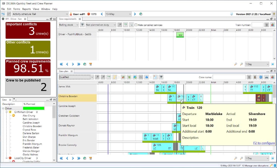Screen dimensions: 277x168
Task: Click the trash icon next to Train number
Action: pyautogui.click(x=267, y=25)
